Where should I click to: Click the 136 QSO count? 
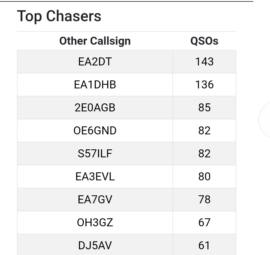pos(204,85)
